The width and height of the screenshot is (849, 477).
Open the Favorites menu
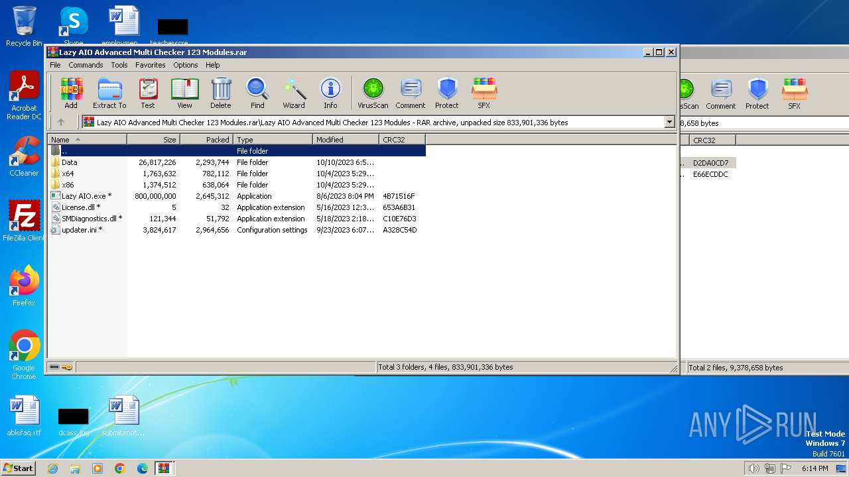151,65
